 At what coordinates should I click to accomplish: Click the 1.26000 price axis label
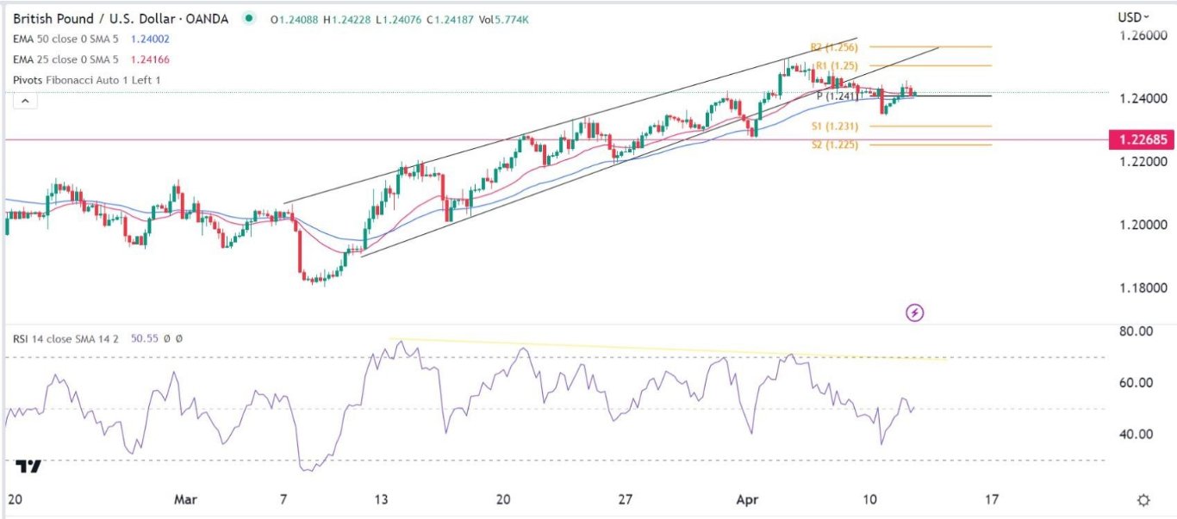[x=1142, y=36]
